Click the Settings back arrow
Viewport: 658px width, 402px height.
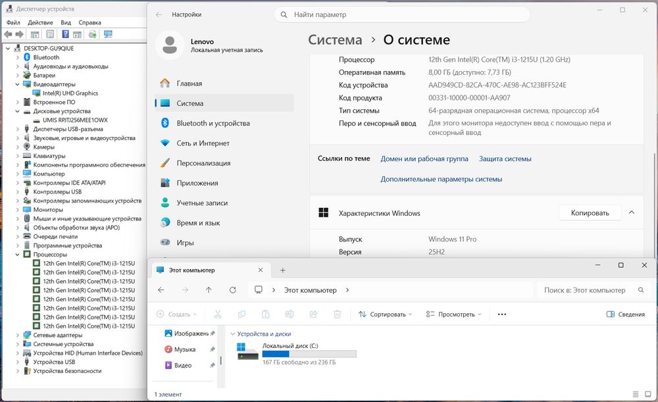tap(159, 14)
